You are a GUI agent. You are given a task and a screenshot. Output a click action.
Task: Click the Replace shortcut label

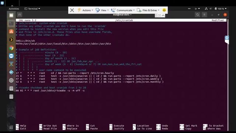72,129
